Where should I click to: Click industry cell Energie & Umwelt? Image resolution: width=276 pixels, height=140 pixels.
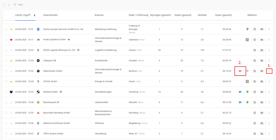[104, 82]
